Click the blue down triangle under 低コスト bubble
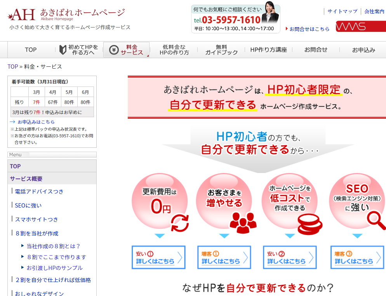The width and height of the screenshot is (386, 296). tap(290, 236)
